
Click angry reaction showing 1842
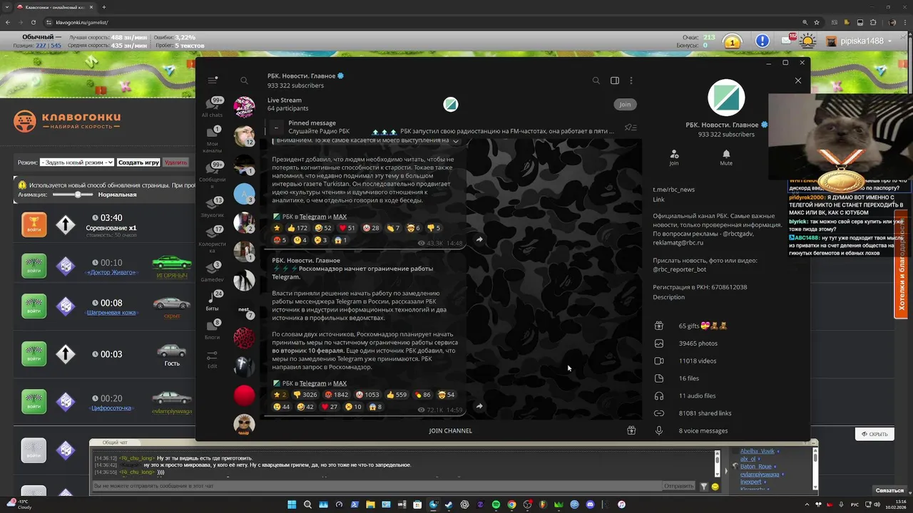click(337, 395)
